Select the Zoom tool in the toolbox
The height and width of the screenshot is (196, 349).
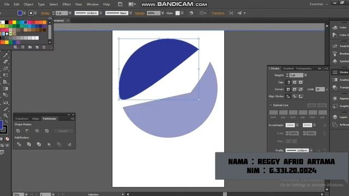click(5, 115)
